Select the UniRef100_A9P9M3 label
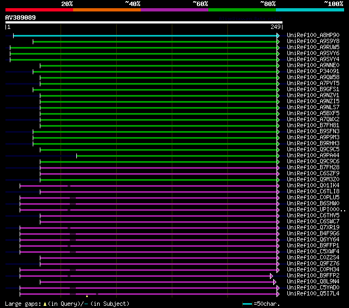This screenshot has height=308, width=349. (313, 138)
